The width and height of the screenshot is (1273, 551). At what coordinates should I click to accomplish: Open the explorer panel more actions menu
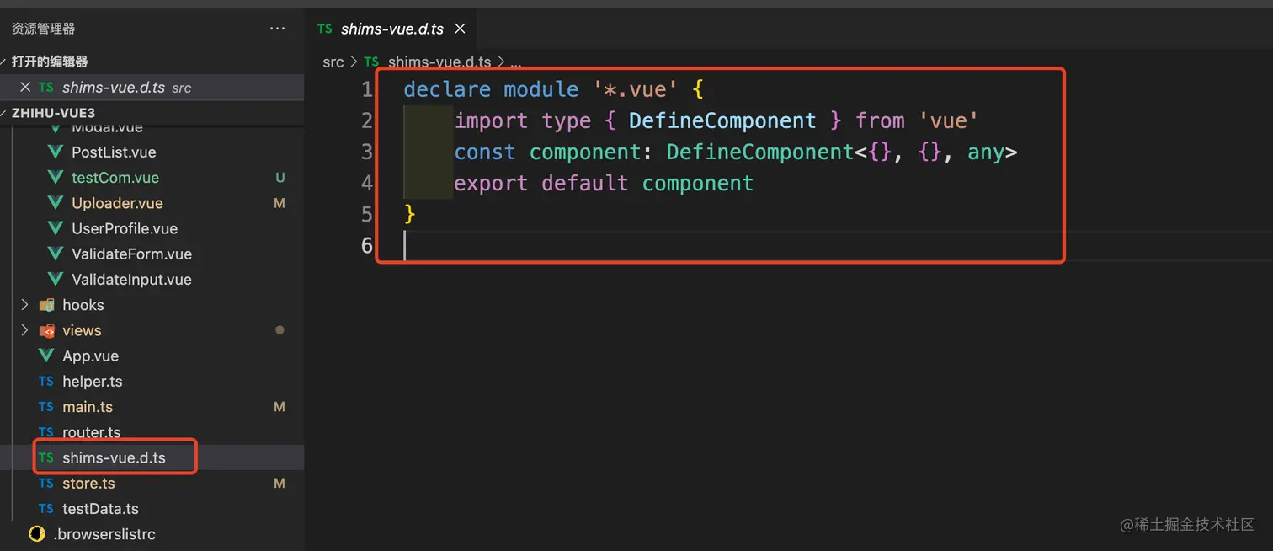277,29
